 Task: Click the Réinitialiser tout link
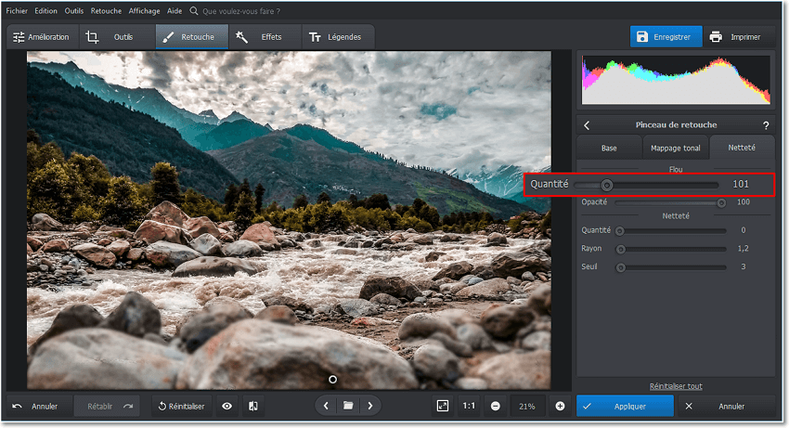pos(675,386)
